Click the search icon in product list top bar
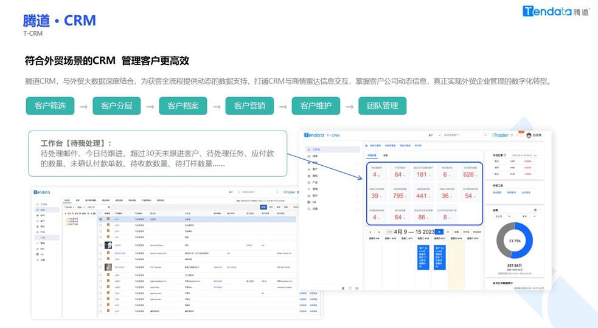 [x=277, y=192]
